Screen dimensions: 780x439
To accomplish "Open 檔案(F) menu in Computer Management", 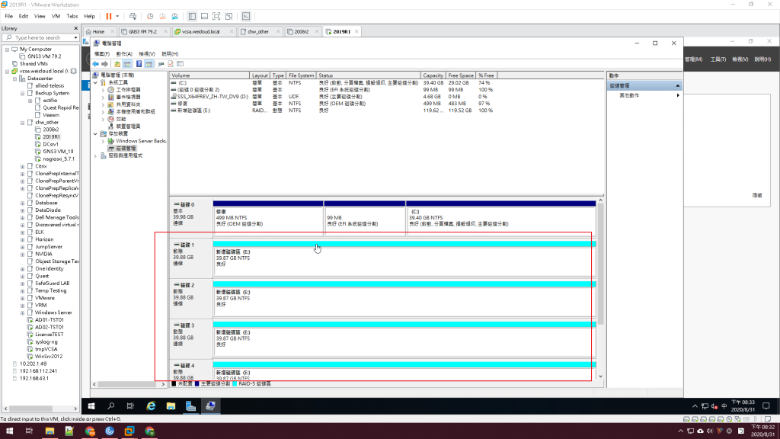I will coord(101,54).
